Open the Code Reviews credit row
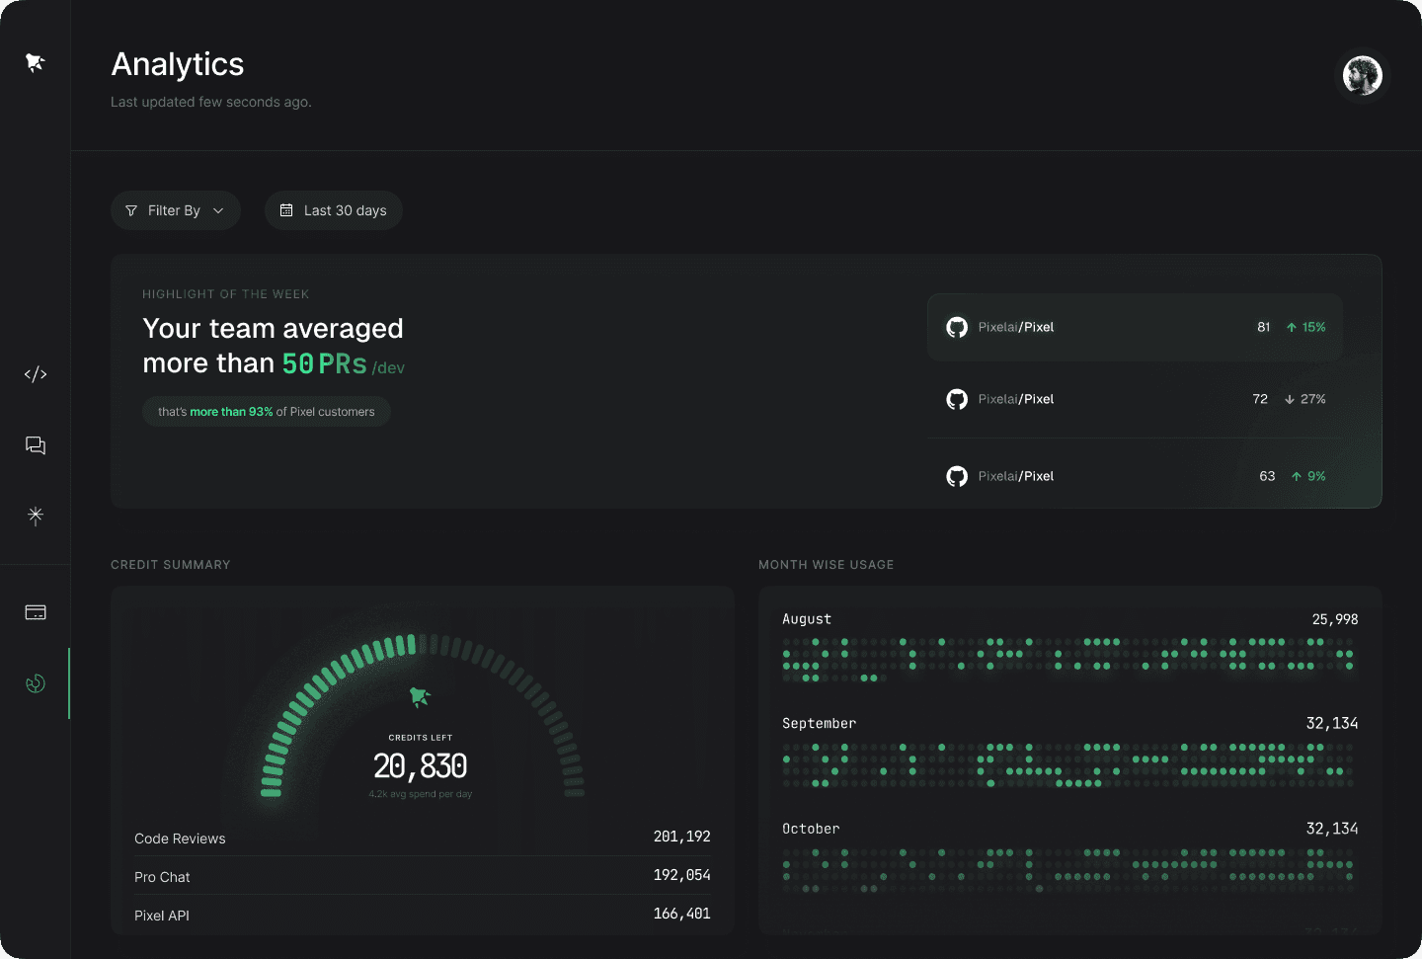The height and width of the screenshot is (959, 1422). [x=423, y=838]
